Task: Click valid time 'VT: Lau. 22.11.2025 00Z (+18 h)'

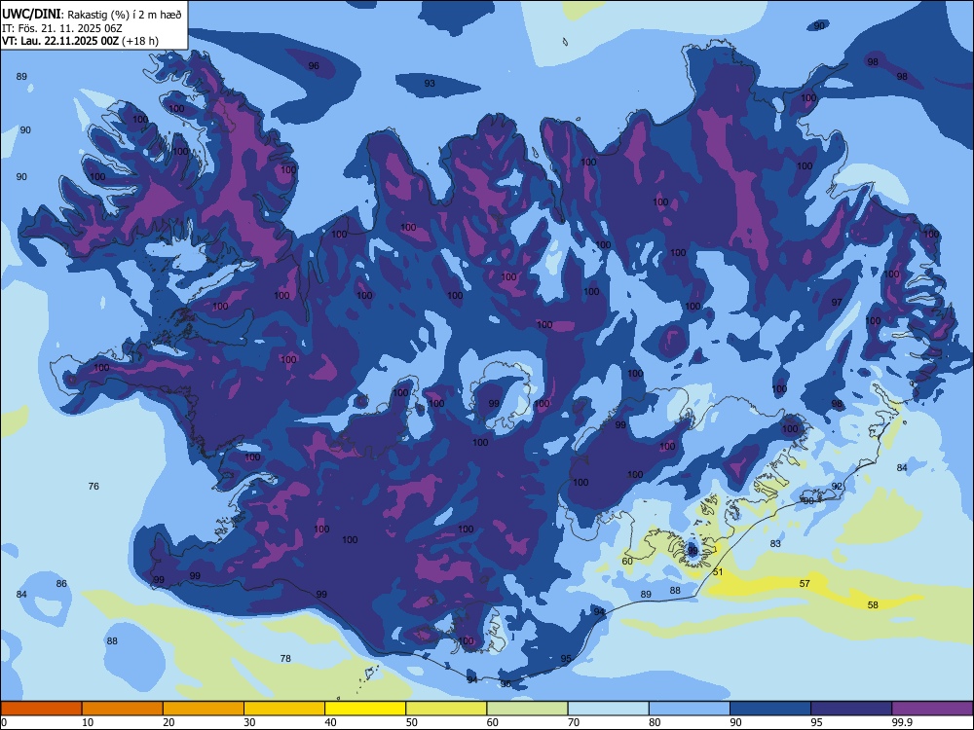Action: pyautogui.click(x=80, y=41)
